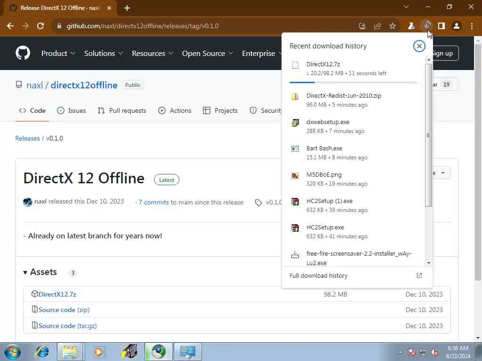The height and width of the screenshot is (361, 482).
Task: Expand the Resources menu
Action: [153, 54]
